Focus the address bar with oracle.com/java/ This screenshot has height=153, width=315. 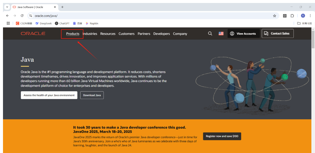click(154, 16)
